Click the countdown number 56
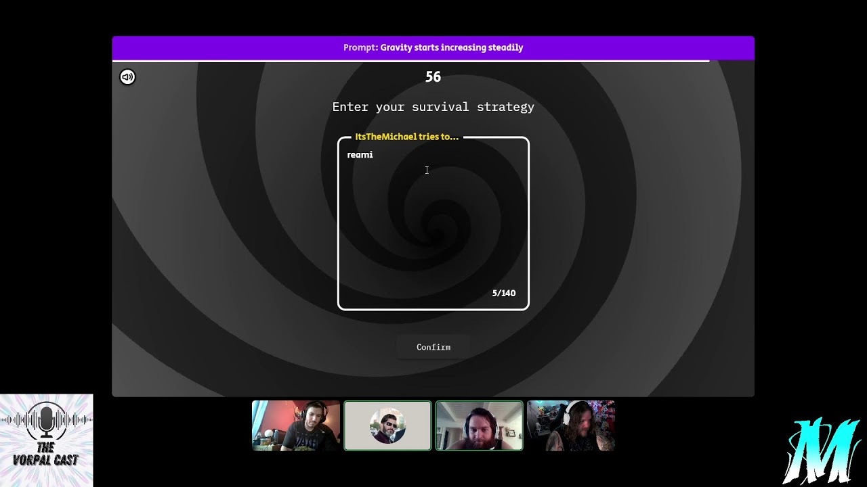The width and height of the screenshot is (867, 487). point(433,77)
